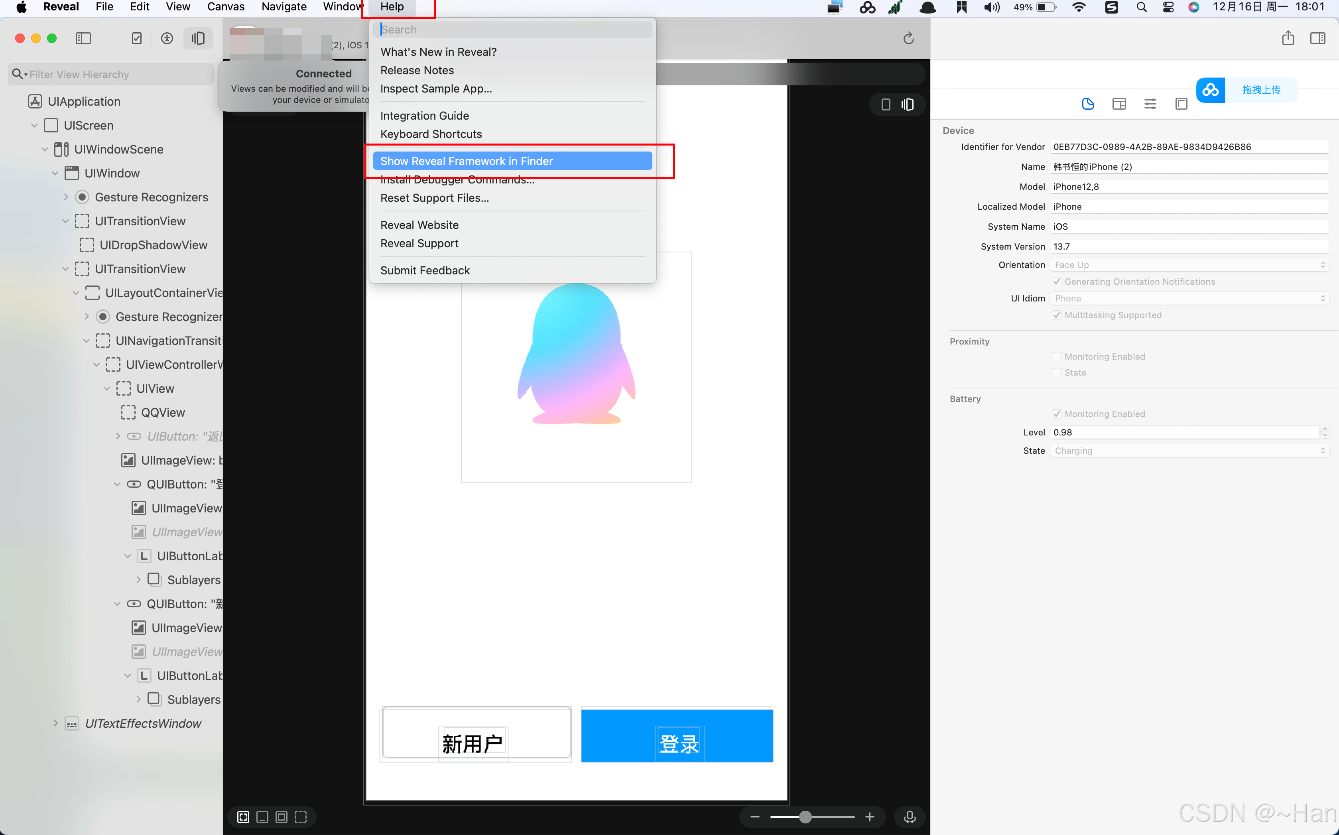Click the 拖拽上传 upload button

1260,90
